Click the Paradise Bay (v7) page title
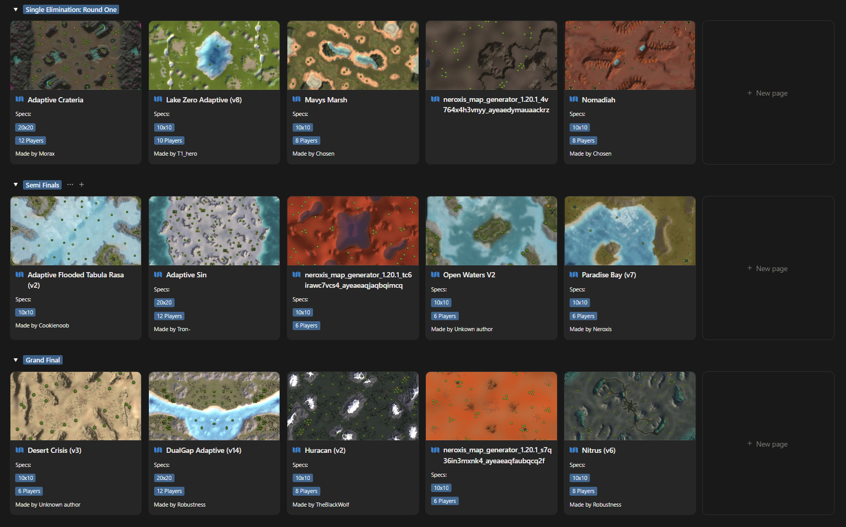Viewport: 846px width, 527px height. coord(609,275)
